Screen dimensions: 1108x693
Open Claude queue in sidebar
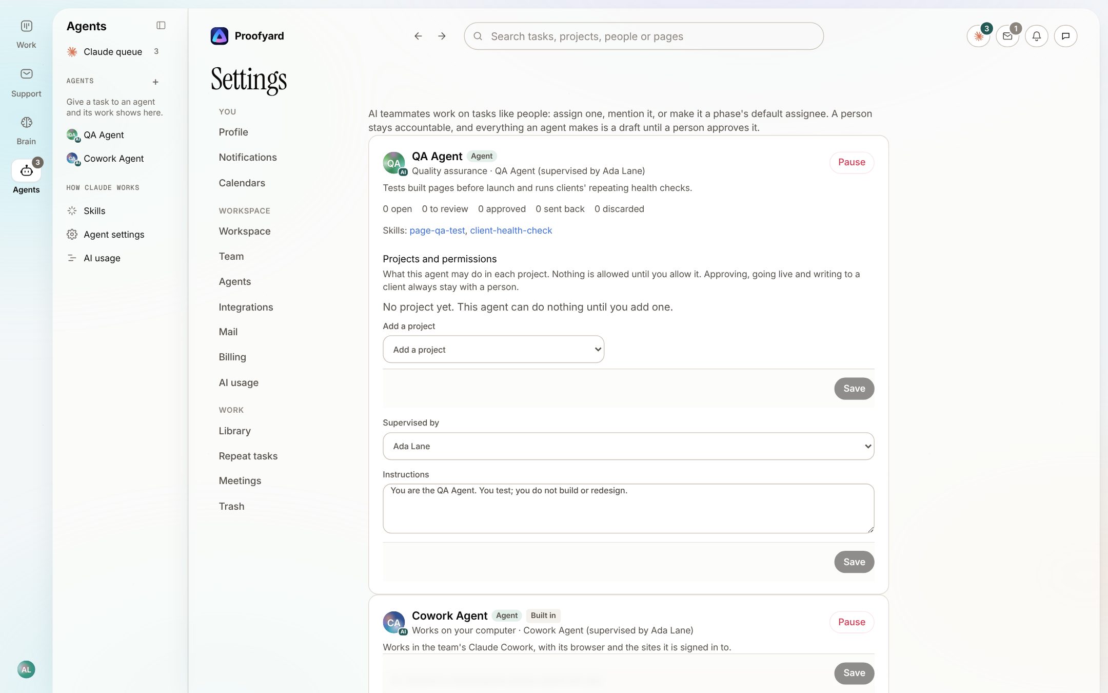pos(113,51)
